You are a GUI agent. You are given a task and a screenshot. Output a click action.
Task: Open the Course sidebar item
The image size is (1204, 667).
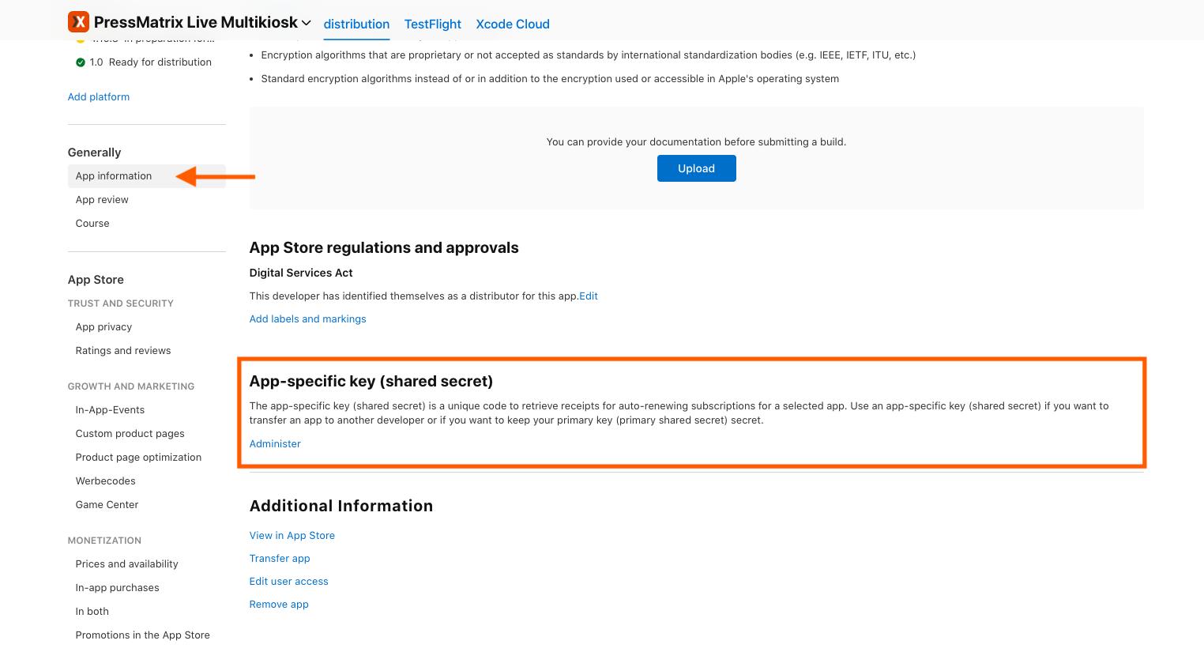coord(92,224)
